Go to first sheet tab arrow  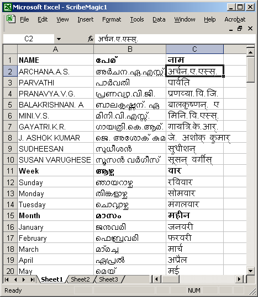[x=7, y=279]
